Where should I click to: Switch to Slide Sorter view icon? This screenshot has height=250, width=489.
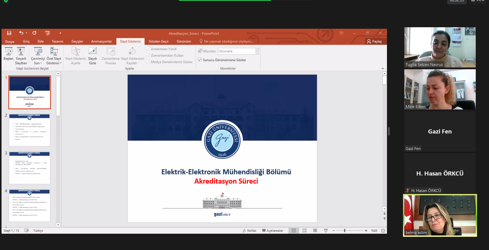(305, 230)
